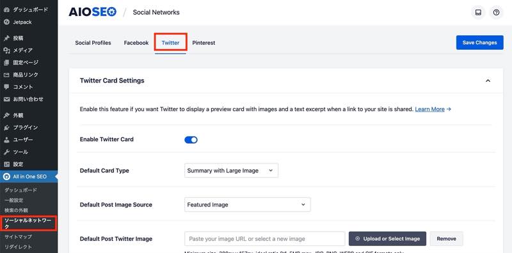The height and width of the screenshot is (253, 512).
Task: Open 一般設定 in the sidebar submenu
Action: tap(13, 200)
